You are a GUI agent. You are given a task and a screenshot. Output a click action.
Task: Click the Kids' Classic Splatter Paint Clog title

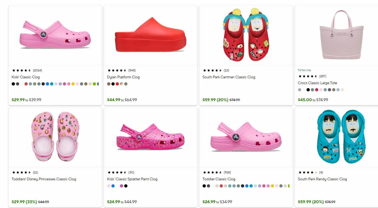tap(132, 179)
